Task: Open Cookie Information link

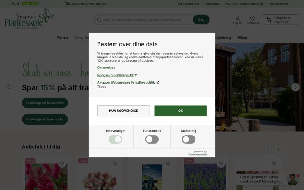Action: pyautogui.click(x=198, y=155)
